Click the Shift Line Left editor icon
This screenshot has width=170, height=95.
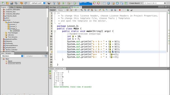pos(112,10)
